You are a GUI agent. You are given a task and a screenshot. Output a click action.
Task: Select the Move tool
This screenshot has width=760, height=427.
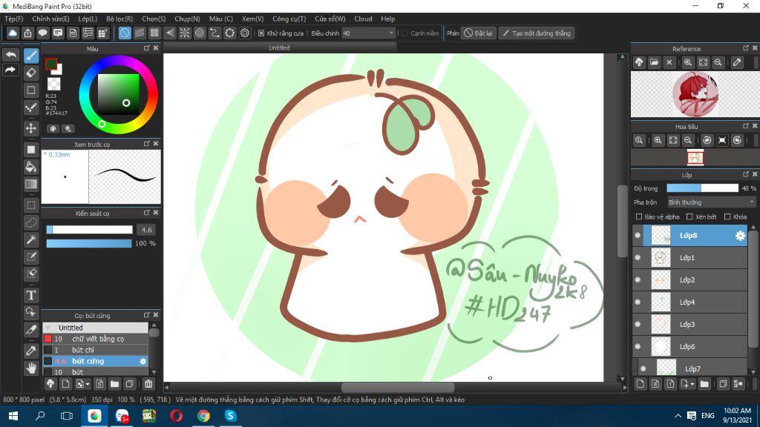31,128
